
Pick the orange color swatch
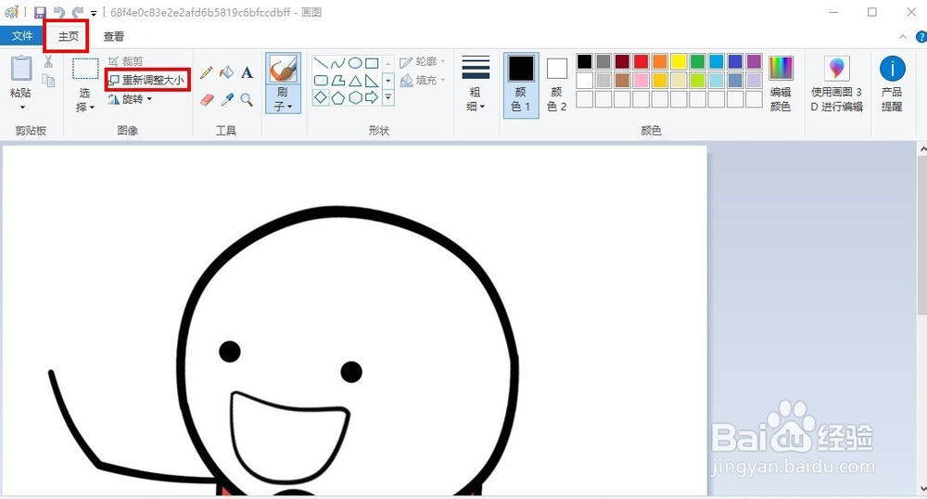pos(660,61)
